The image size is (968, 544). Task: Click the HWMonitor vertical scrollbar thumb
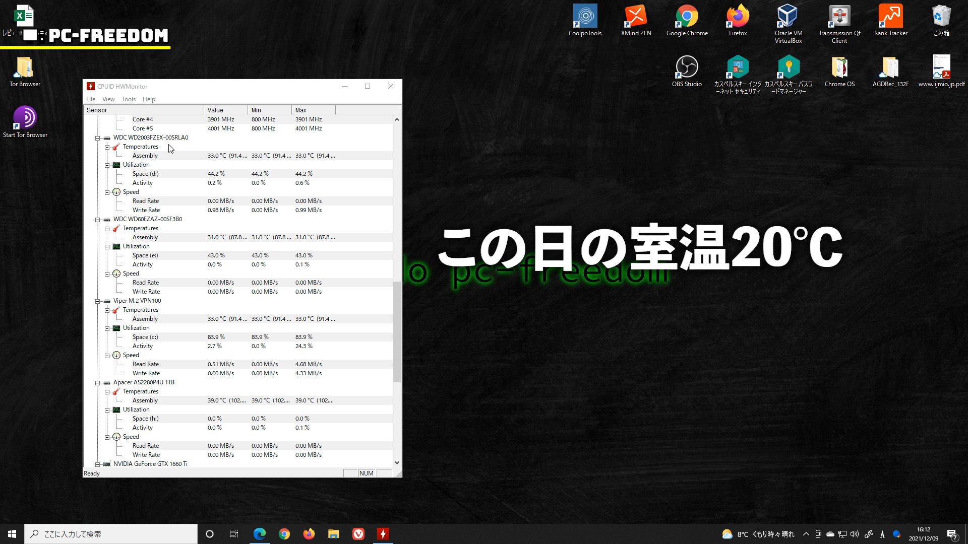pos(397,331)
